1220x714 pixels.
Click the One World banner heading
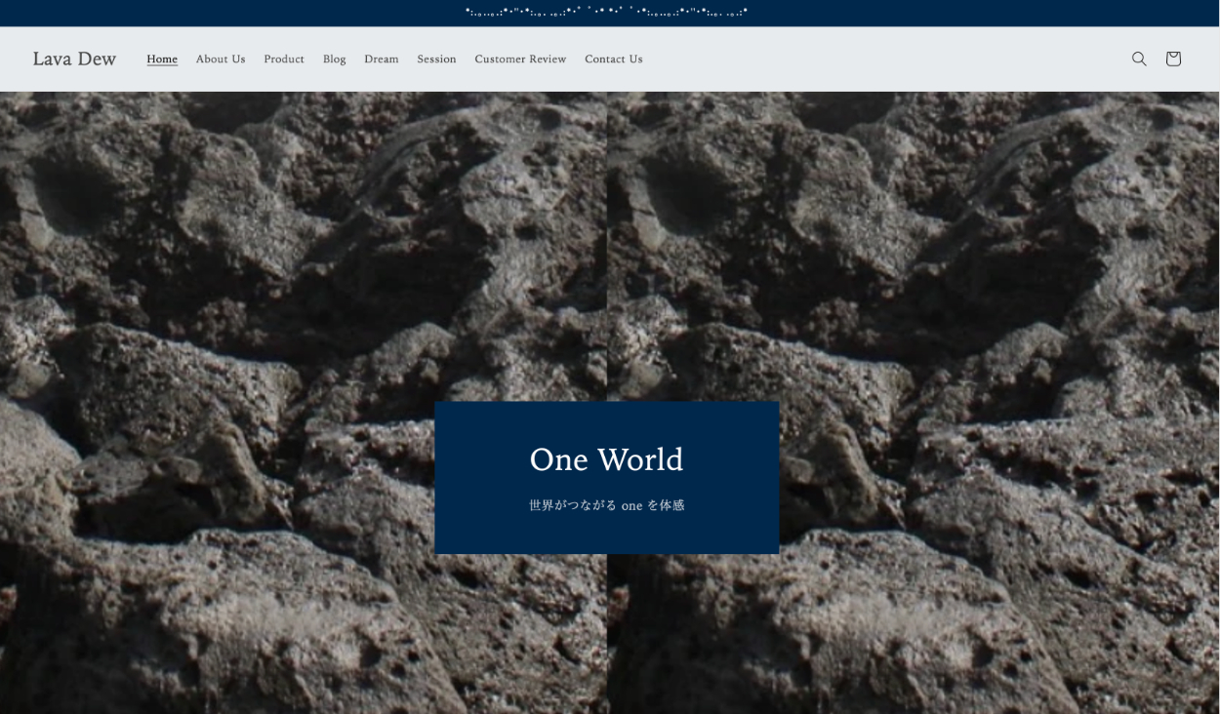click(606, 459)
